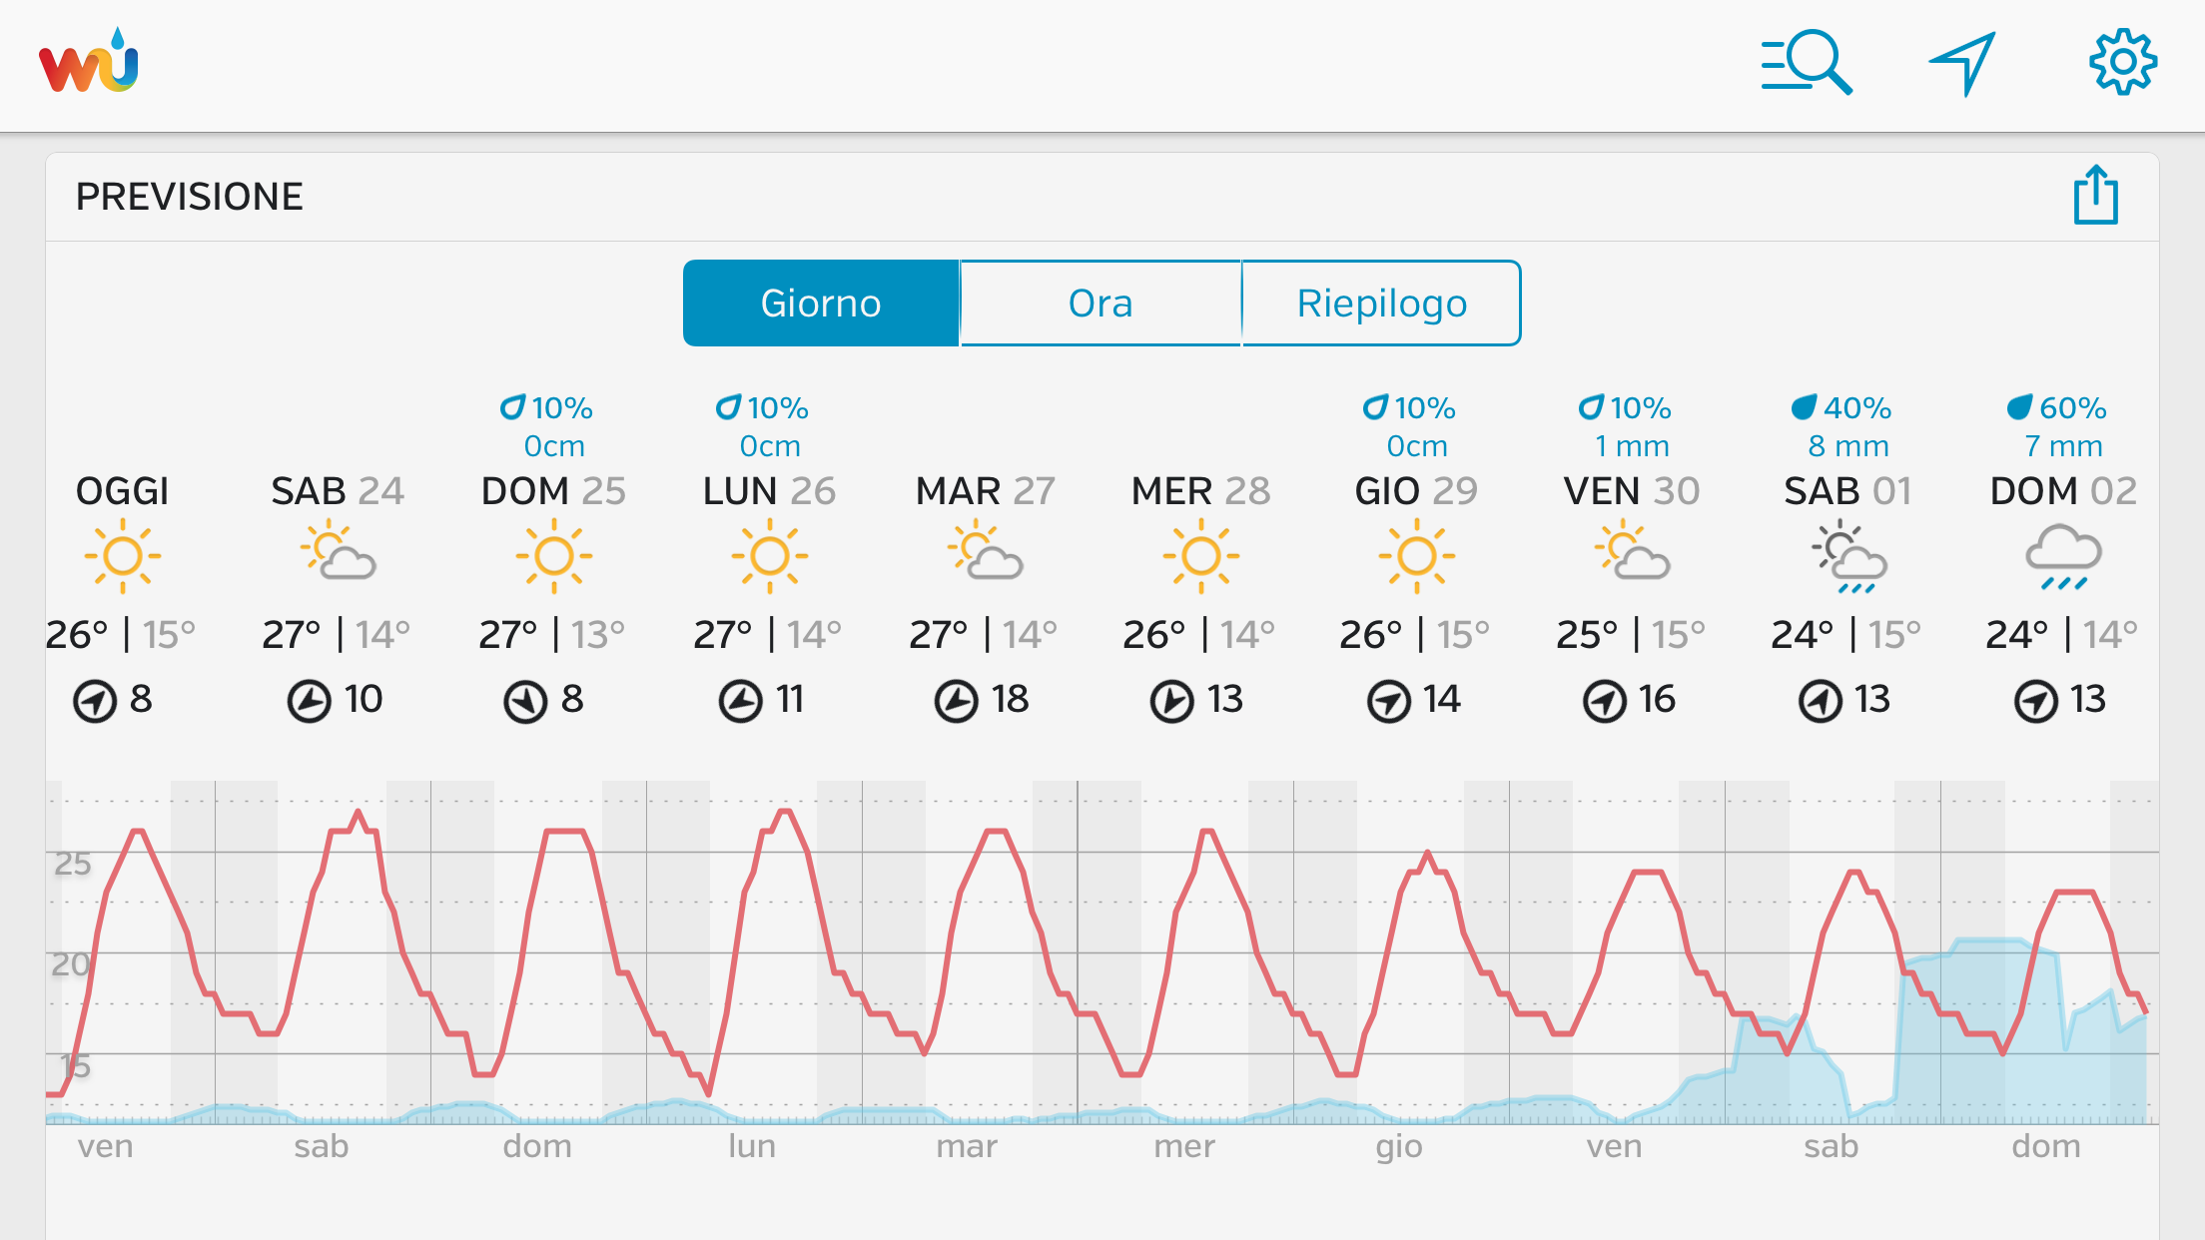This screenshot has height=1240, width=2205.
Task: Share the forecast using the share icon
Action: coord(2095,196)
